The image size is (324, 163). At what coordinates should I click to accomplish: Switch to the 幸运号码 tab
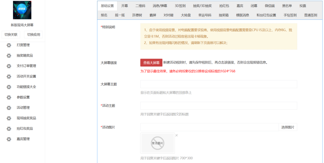205,15
